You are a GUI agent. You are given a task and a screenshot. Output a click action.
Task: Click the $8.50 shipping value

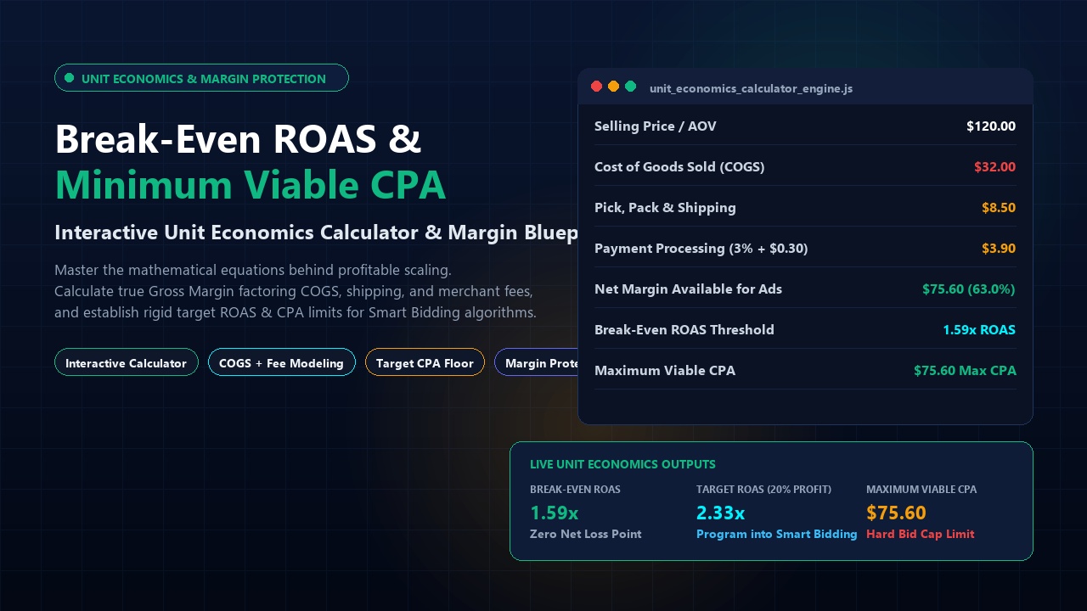click(999, 208)
